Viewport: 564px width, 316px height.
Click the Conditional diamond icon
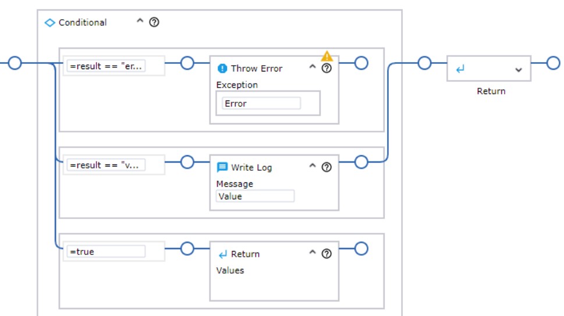pyautogui.click(x=50, y=23)
